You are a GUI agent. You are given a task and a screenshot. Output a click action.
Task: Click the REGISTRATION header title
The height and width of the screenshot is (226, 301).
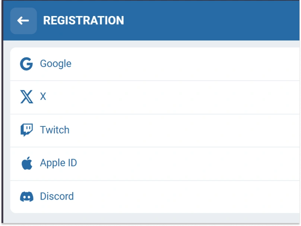(83, 20)
